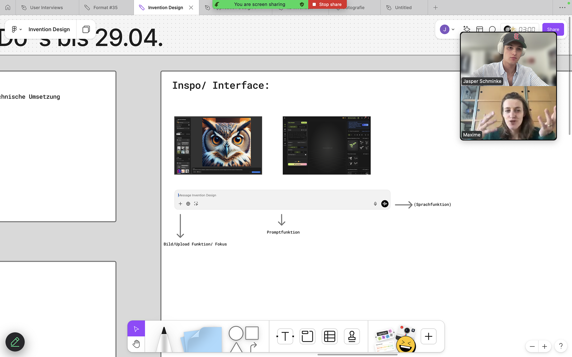The image size is (572, 357).
Task: Click the zoom out minus button
Action: click(532, 346)
